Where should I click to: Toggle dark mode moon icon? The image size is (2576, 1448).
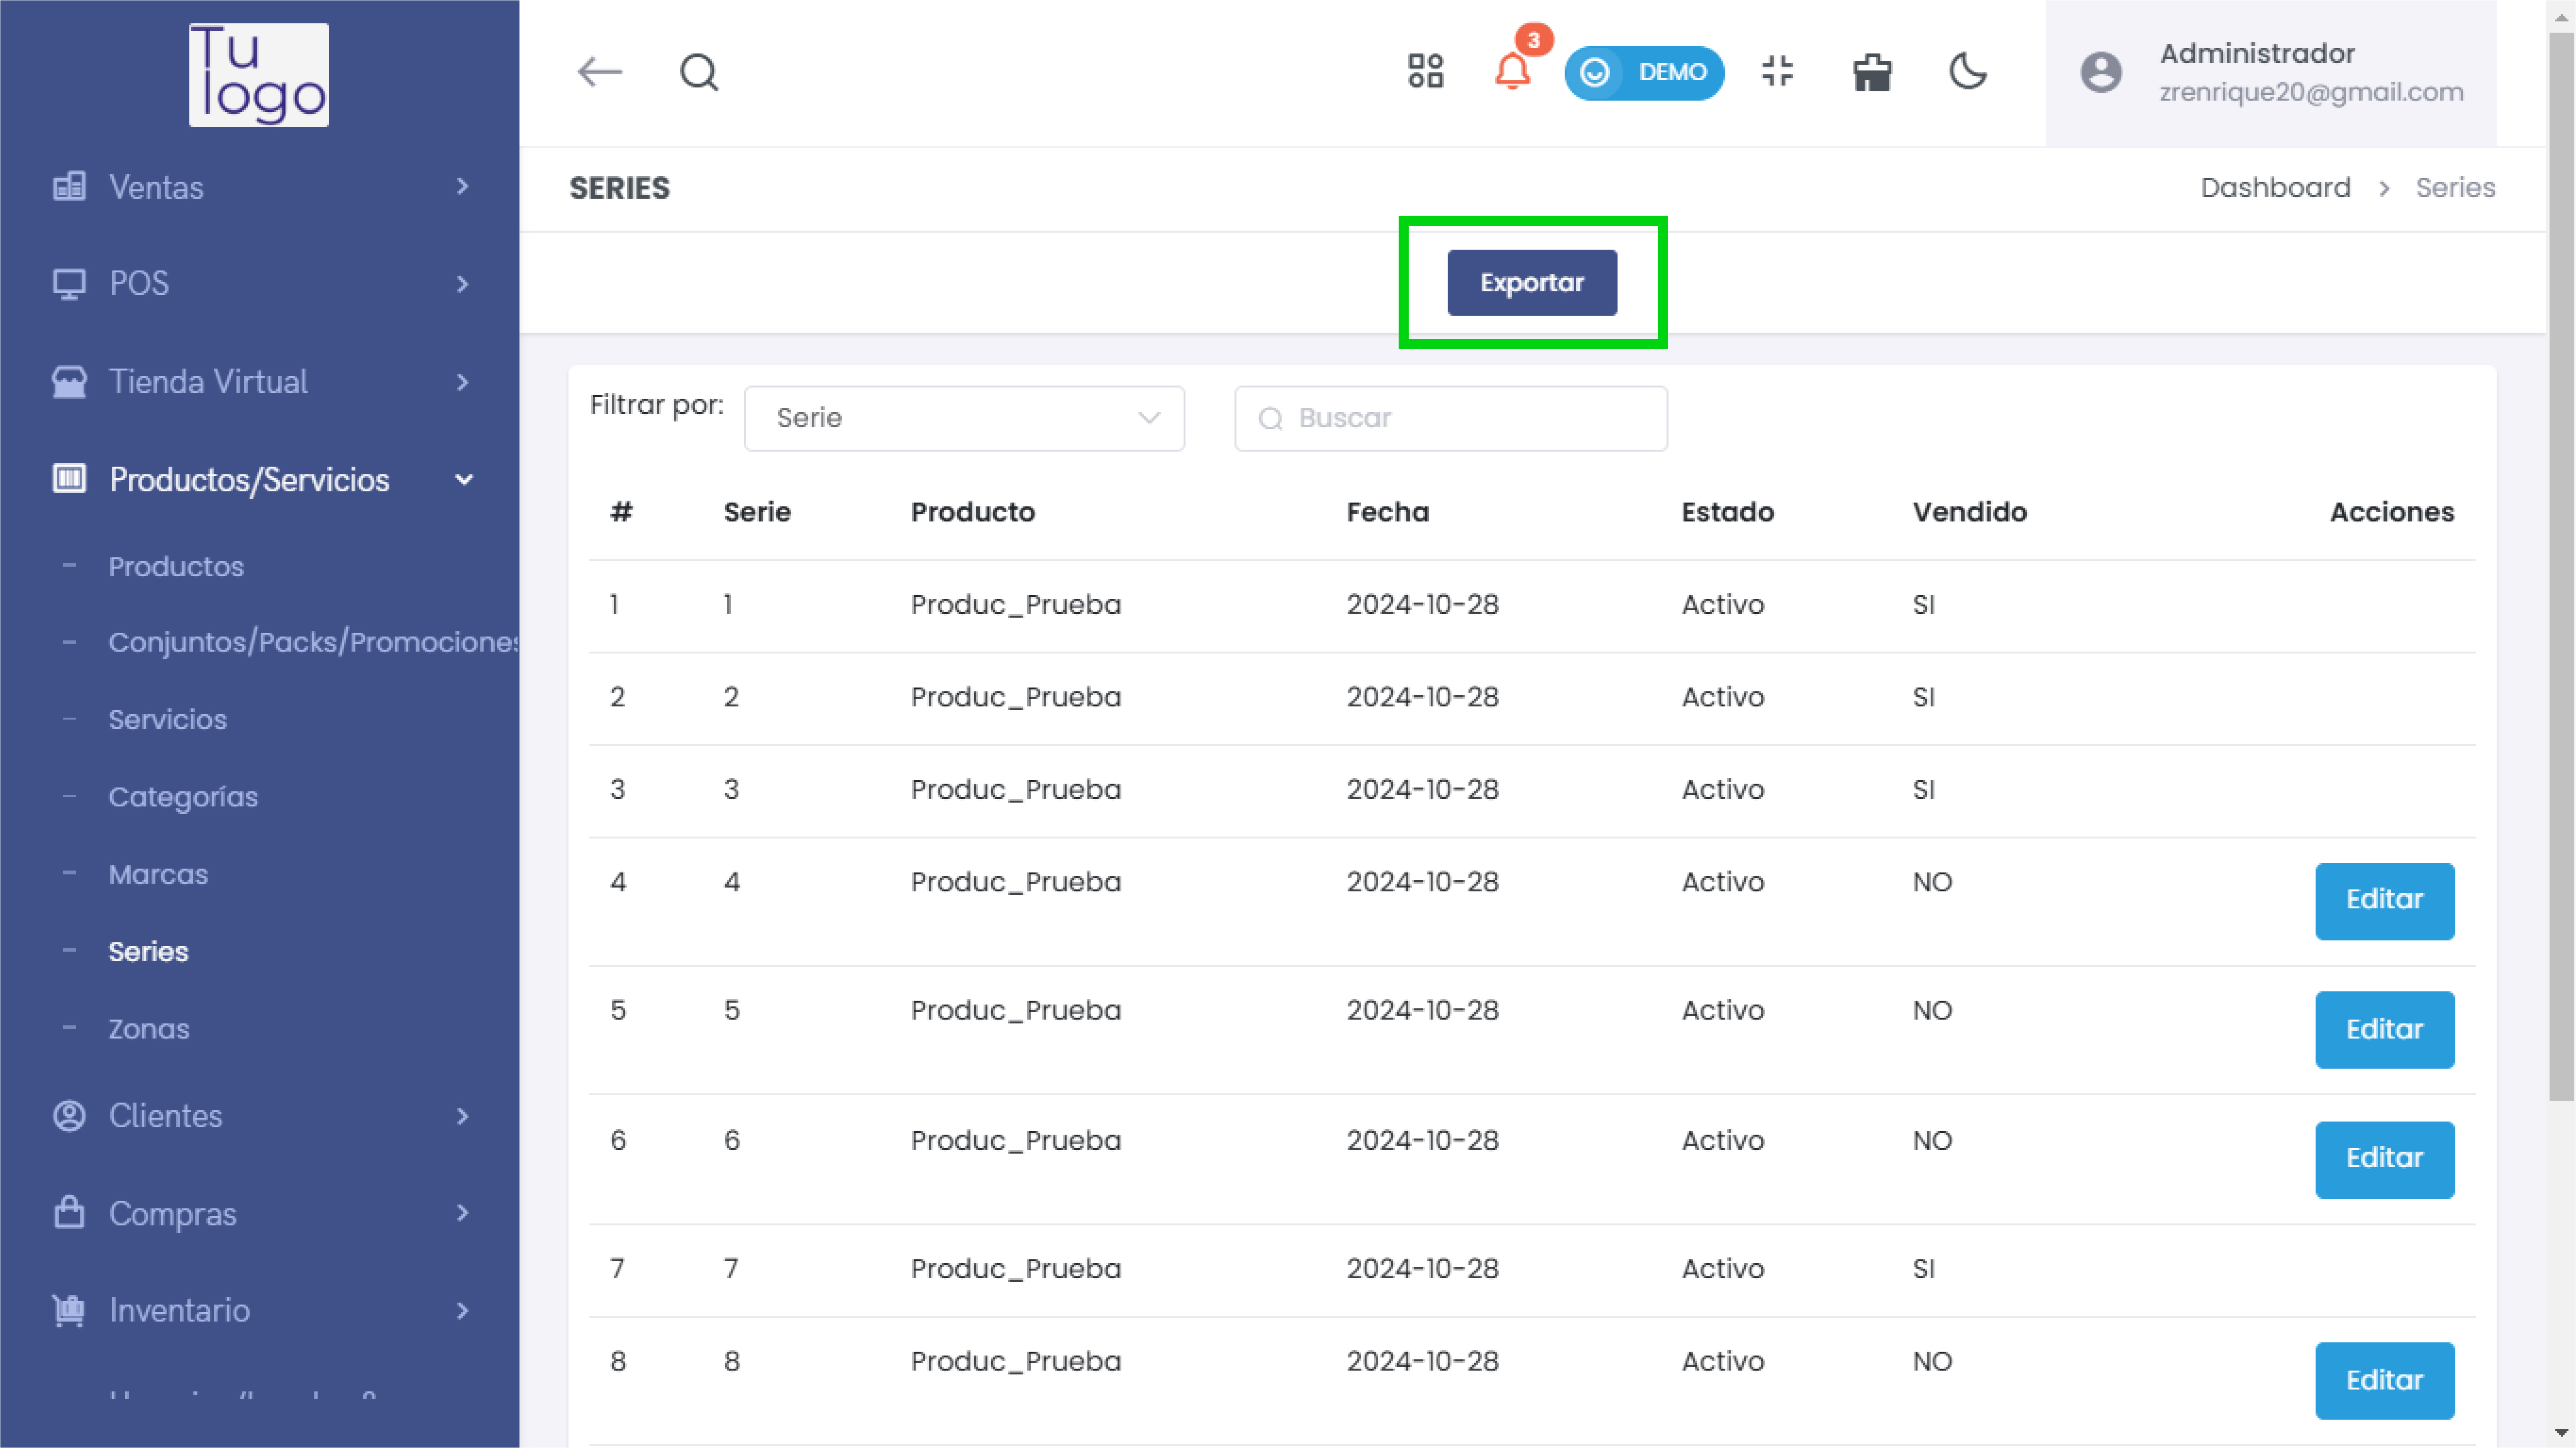coord(1967,72)
